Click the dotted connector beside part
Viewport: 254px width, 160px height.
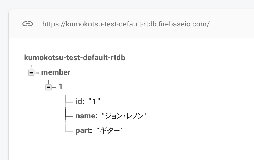click(x=69, y=131)
